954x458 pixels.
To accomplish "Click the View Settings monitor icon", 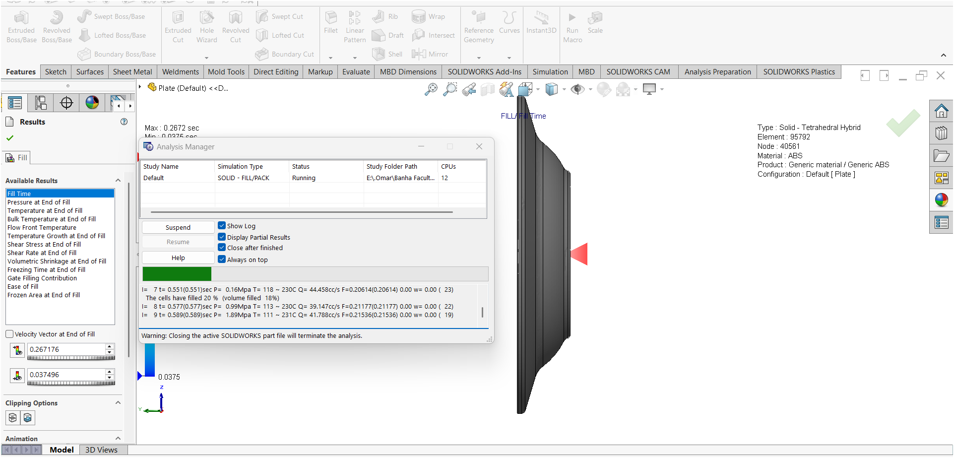I will pos(649,89).
